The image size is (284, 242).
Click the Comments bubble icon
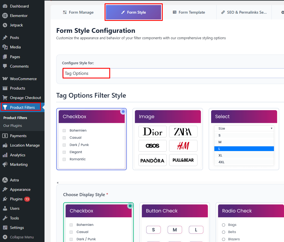pyautogui.click(x=5, y=66)
